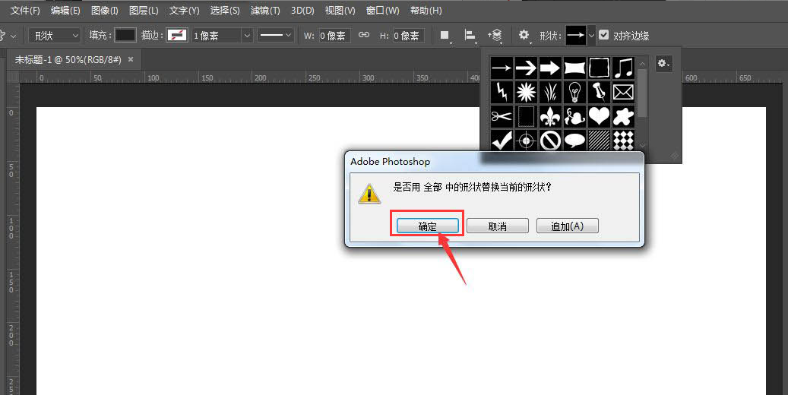Screen dimensions: 788x395
Task: Open the 窗口(W) menu
Action: pos(382,10)
